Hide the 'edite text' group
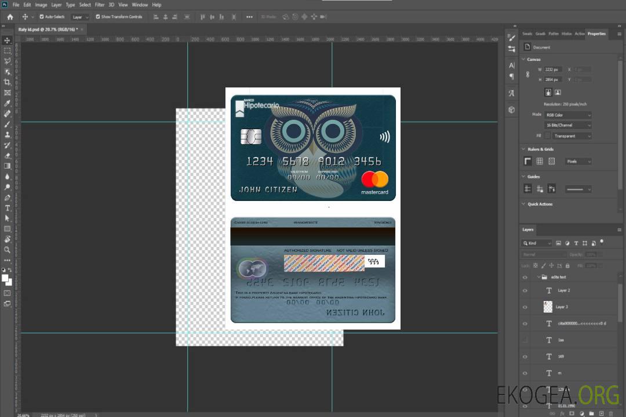 click(x=525, y=277)
